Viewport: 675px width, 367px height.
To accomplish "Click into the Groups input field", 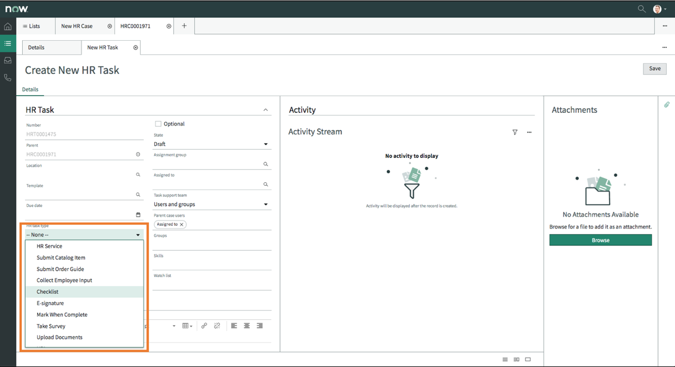I will tap(212, 244).
